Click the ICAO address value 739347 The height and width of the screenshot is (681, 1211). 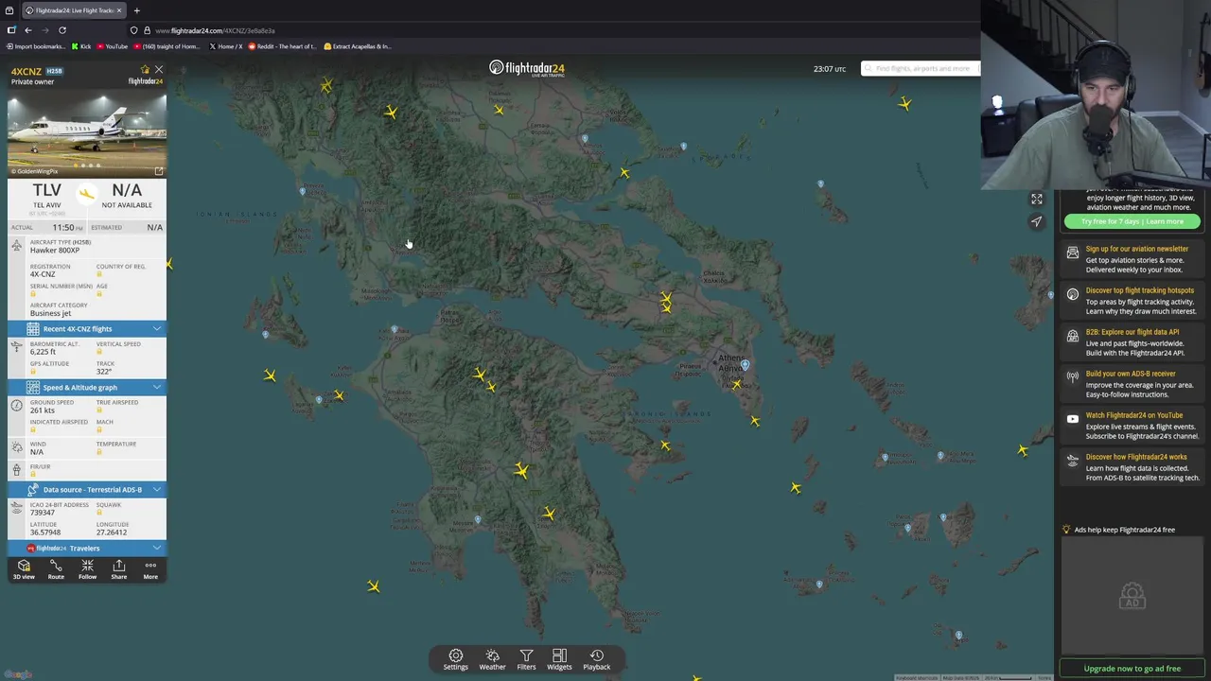click(42, 513)
